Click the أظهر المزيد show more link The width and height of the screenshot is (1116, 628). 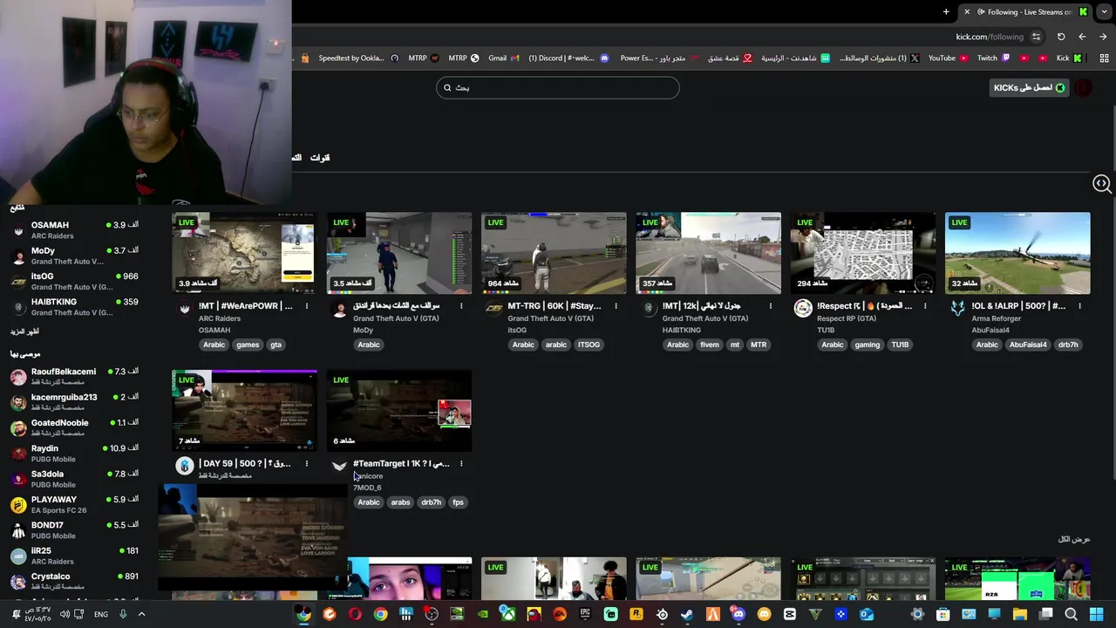(24, 331)
